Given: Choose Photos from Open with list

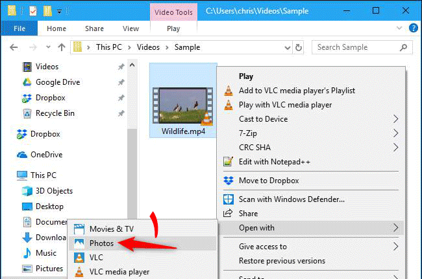Looking at the screenshot, I should tap(102, 243).
